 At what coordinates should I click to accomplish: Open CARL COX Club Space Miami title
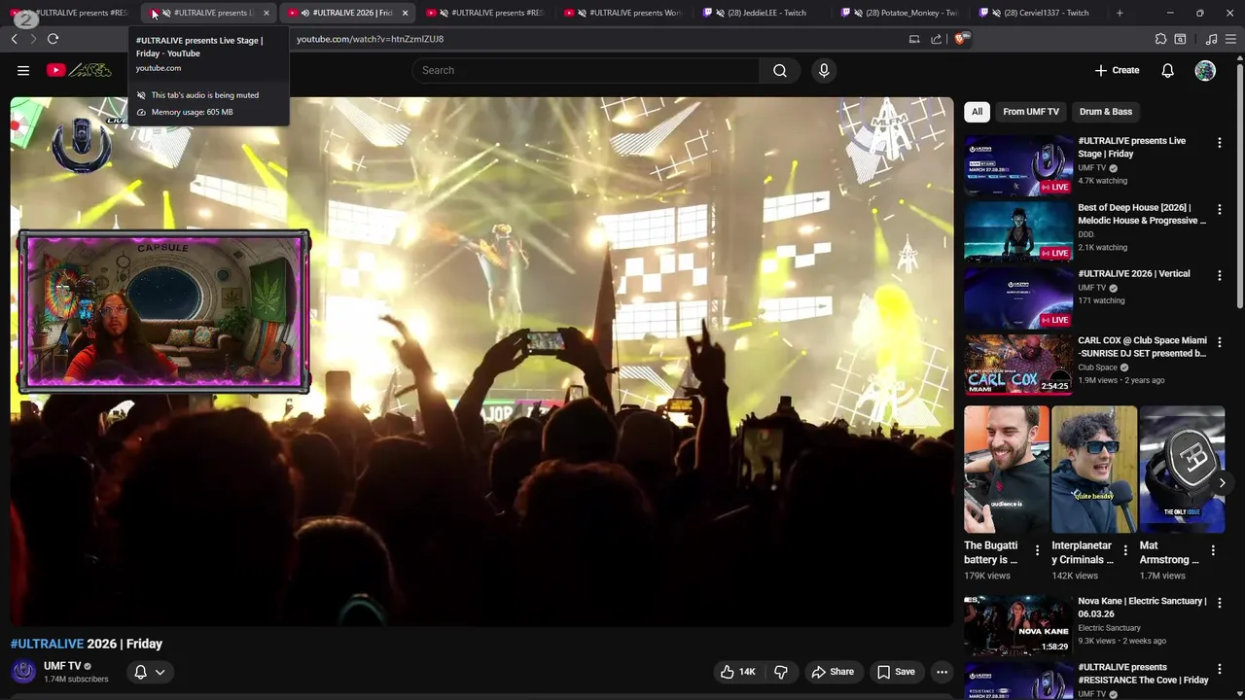point(1142,347)
